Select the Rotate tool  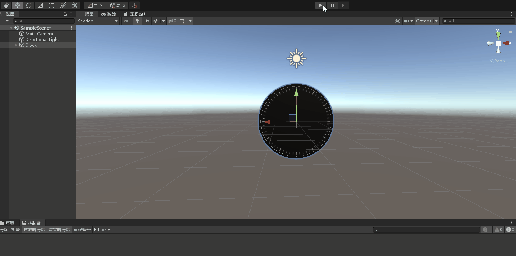coord(29,5)
